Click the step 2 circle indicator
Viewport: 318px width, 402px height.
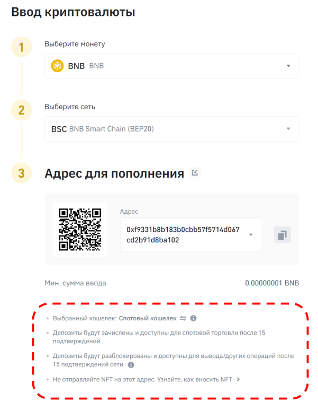pyautogui.click(x=22, y=110)
